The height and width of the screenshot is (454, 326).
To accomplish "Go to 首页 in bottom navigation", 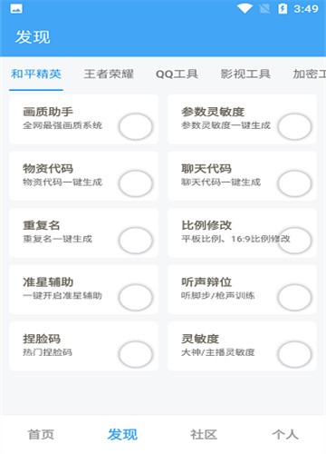I will [x=41, y=435].
